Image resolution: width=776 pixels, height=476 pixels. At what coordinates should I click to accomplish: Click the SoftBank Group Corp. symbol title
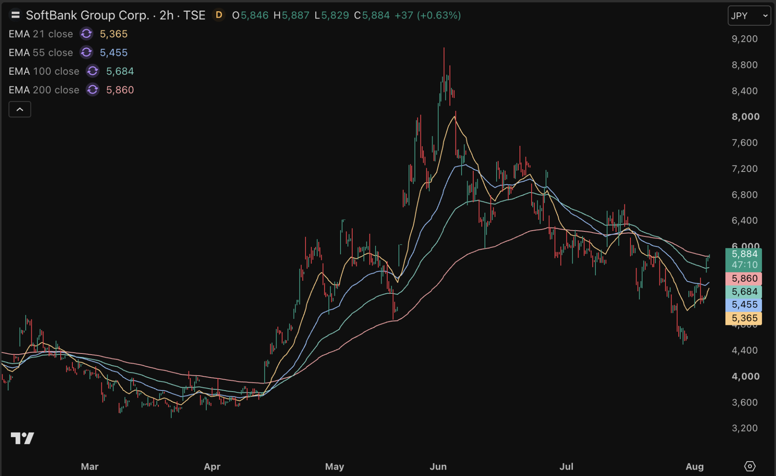[x=87, y=15]
